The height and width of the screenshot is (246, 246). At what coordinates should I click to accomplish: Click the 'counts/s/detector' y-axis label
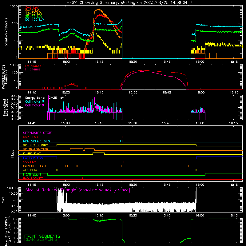pos(6,32)
